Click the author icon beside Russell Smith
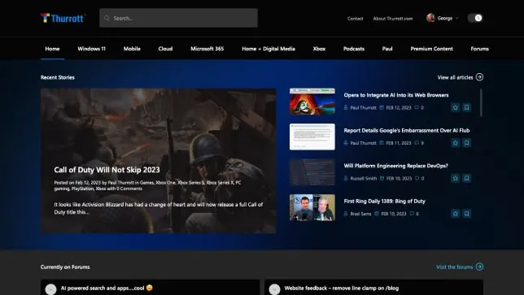Screen dimensions: 524x295 click(x=346, y=178)
